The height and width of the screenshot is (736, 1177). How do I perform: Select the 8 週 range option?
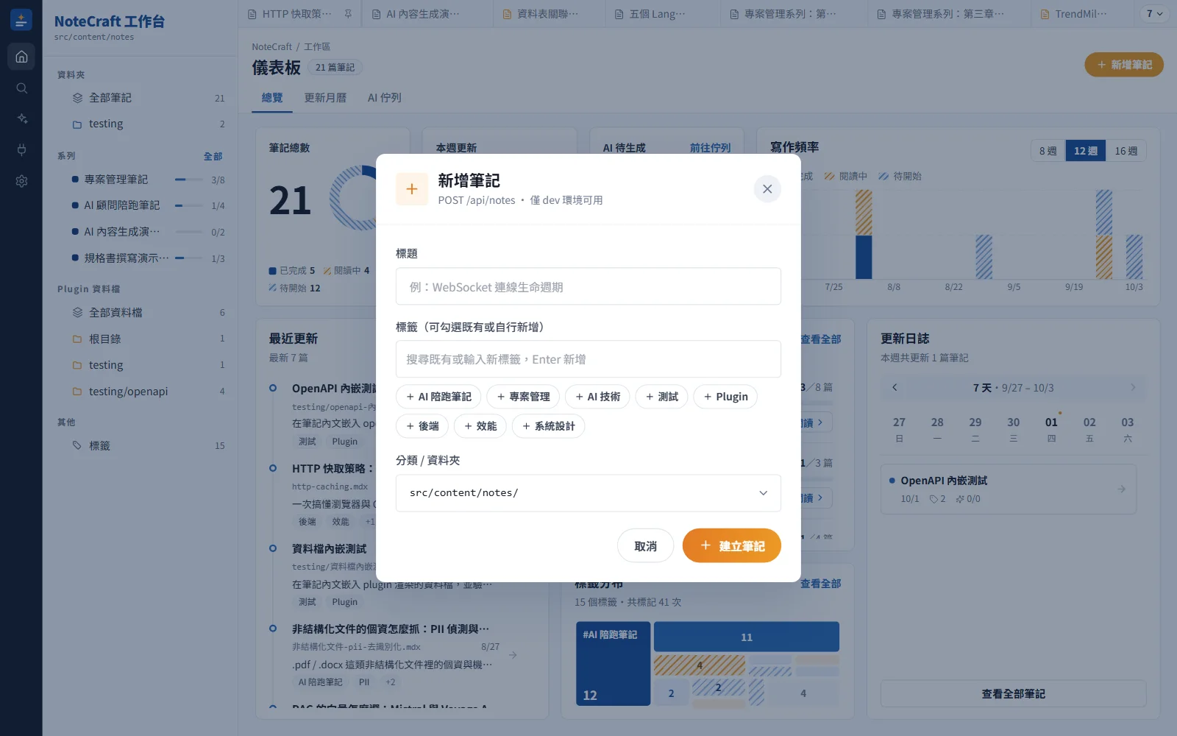pyautogui.click(x=1048, y=151)
